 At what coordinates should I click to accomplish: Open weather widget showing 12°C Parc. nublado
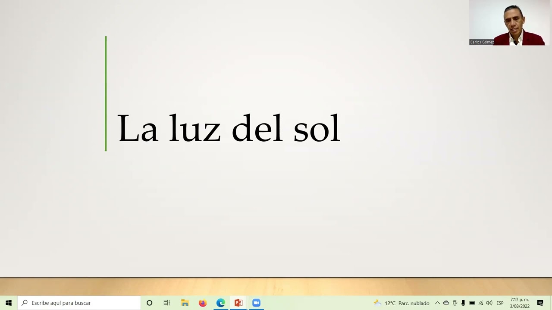(401, 303)
